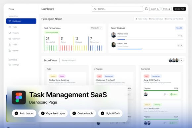Viewport: 192px width, 128px height.
Task: Add a member with the plus icon
Action: (x=181, y=60)
